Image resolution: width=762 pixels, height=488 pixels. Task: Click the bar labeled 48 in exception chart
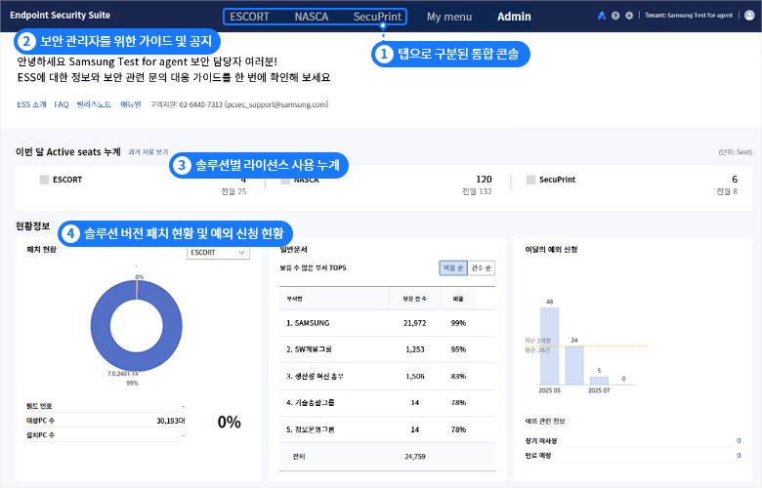550,346
